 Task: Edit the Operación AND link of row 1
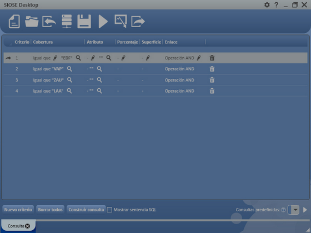(199, 58)
